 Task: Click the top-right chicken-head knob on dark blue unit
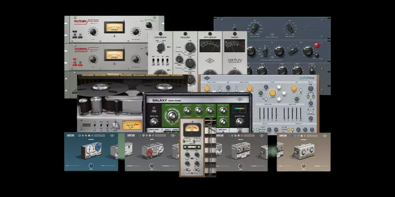coord(290,28)
